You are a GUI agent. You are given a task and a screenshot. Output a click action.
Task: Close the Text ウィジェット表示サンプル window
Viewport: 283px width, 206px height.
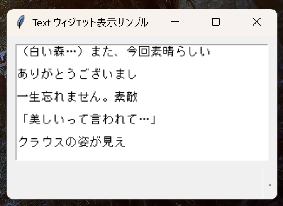click(x=256, y=22)
